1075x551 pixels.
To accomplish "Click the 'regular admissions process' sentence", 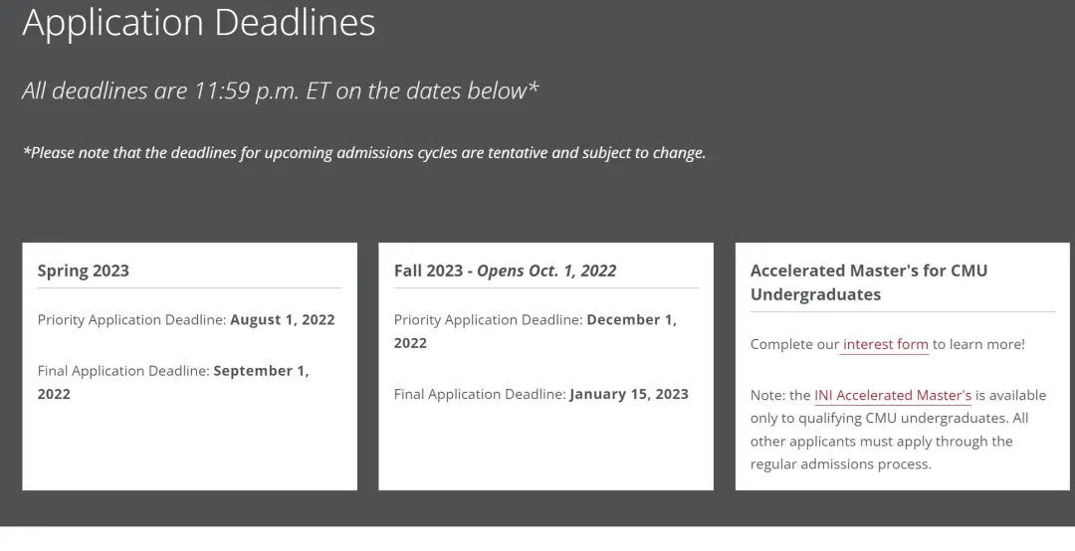I will (x=840, y=464).
